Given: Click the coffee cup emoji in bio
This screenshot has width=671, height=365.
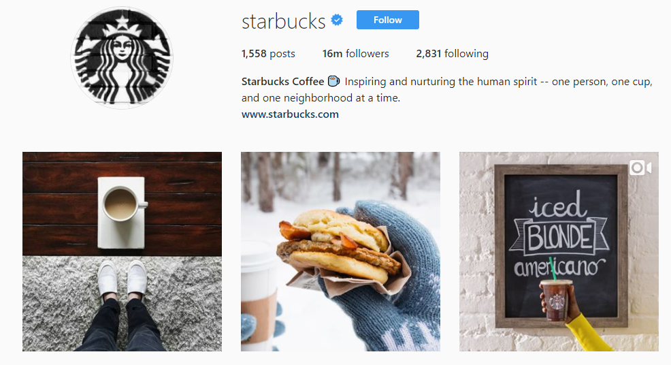Looking at the screenshot, I should tap(333, 81).
